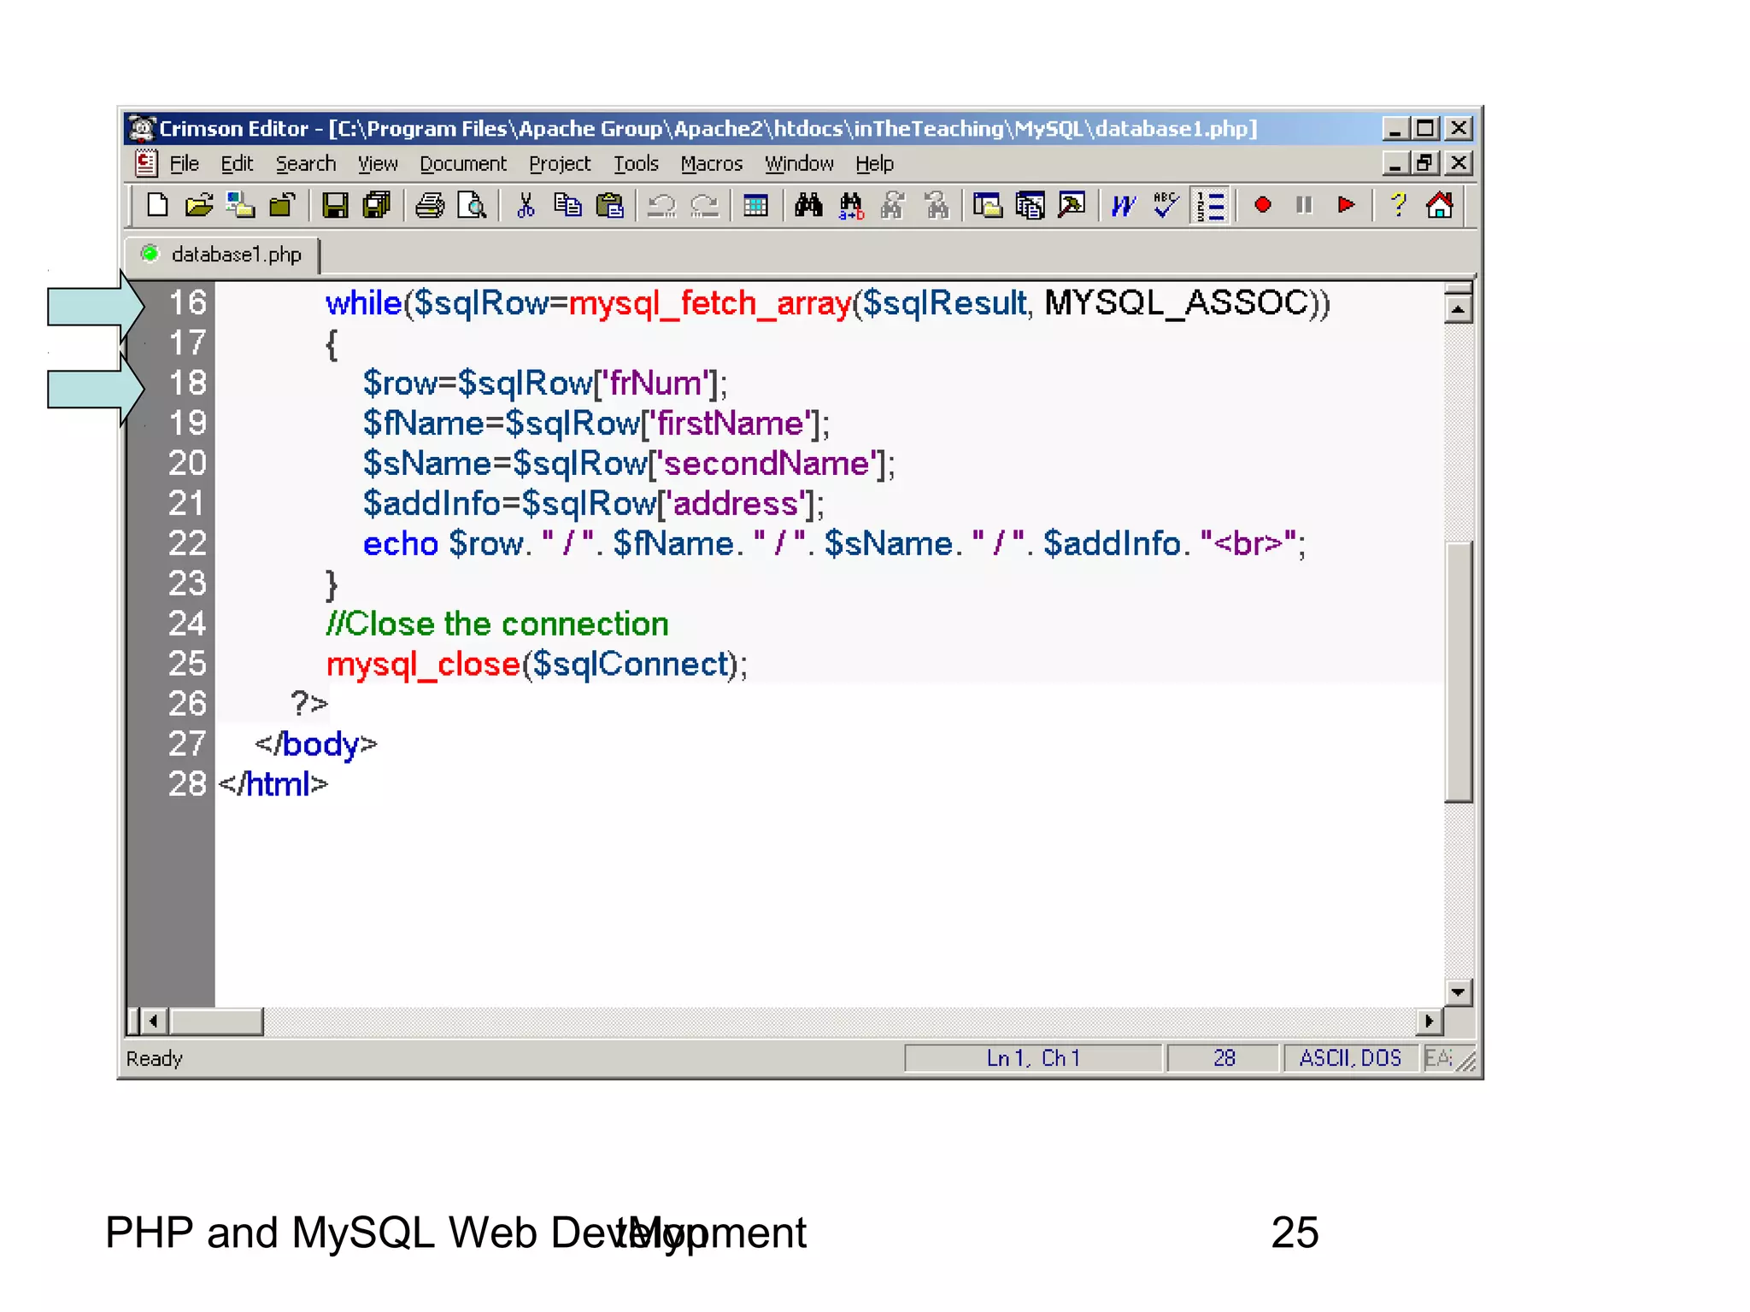Open the Document menu
This screenshot has height=1312, width=1750.
tap(463, 164)
